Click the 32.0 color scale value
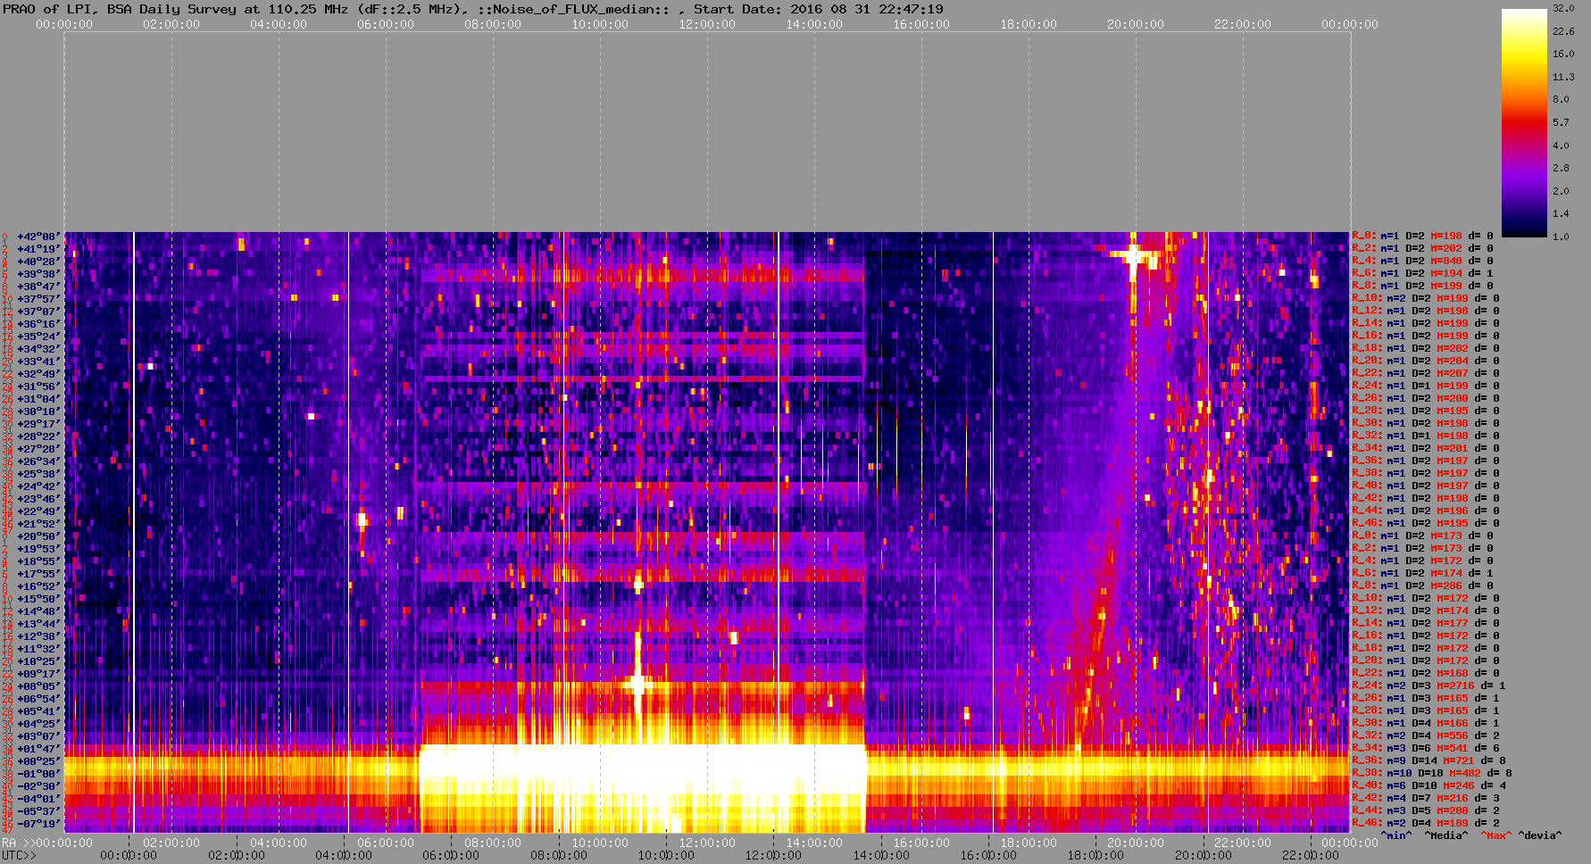1591x864 pixels. click(x=1563, y=8)
